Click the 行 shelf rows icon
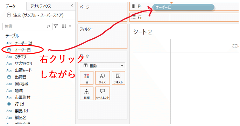Image resolution: width=240 pixels, height=126 pixels. 134,17
